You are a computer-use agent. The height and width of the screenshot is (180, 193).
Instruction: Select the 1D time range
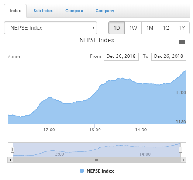(x=117, y=28)
